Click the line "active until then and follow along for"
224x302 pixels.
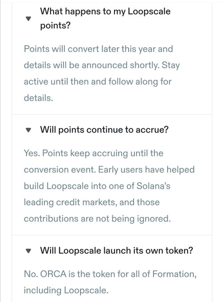98,82
